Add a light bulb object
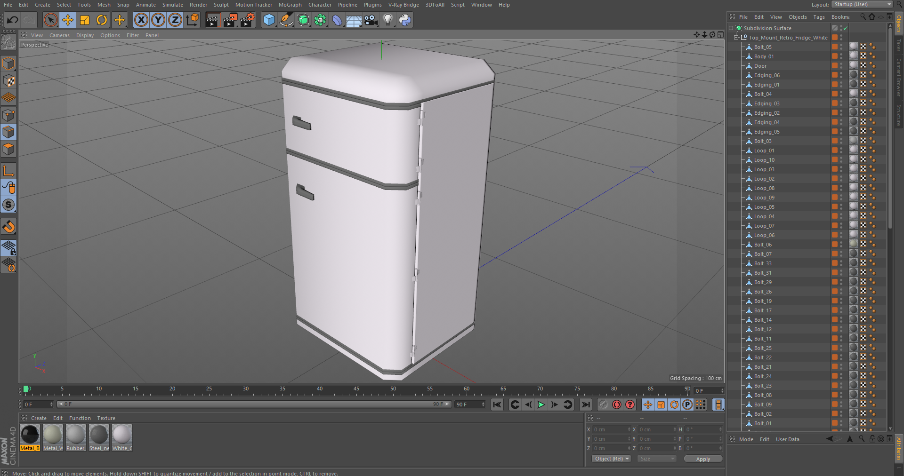904x476 pixels. (x=388, y=20)
